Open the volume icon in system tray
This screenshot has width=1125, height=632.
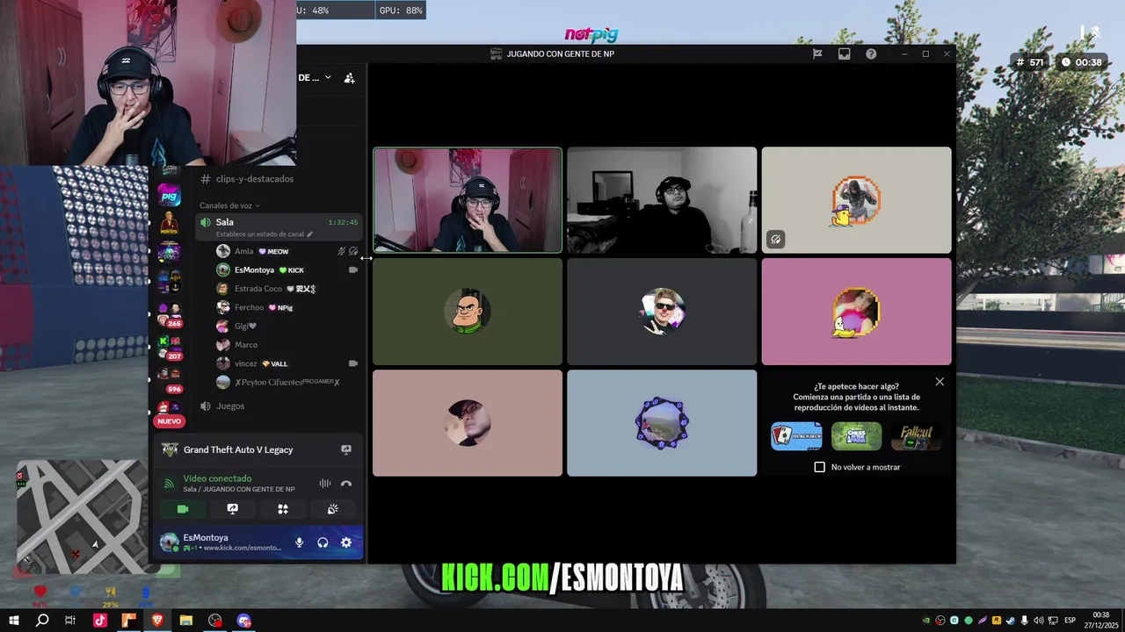1038,621
